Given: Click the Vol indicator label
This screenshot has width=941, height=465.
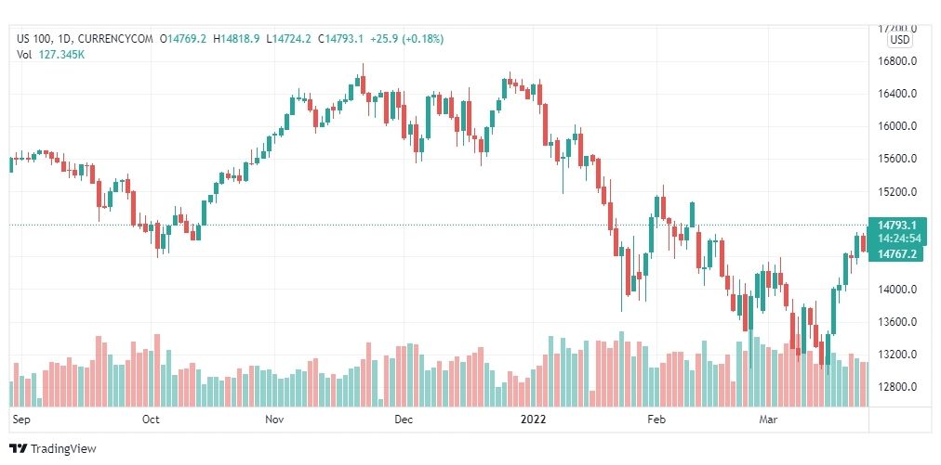Looking at the screenshot, I should 23,54.
